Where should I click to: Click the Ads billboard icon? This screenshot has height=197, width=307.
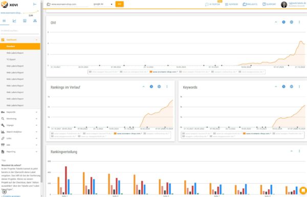coord(3,145)
